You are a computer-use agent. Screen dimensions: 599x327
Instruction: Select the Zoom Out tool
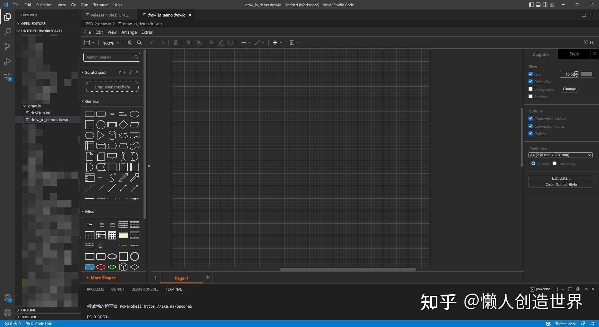click(139, 43)
